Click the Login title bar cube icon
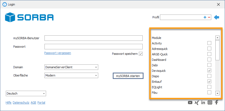Screen dimensions: 225x111 5,4
